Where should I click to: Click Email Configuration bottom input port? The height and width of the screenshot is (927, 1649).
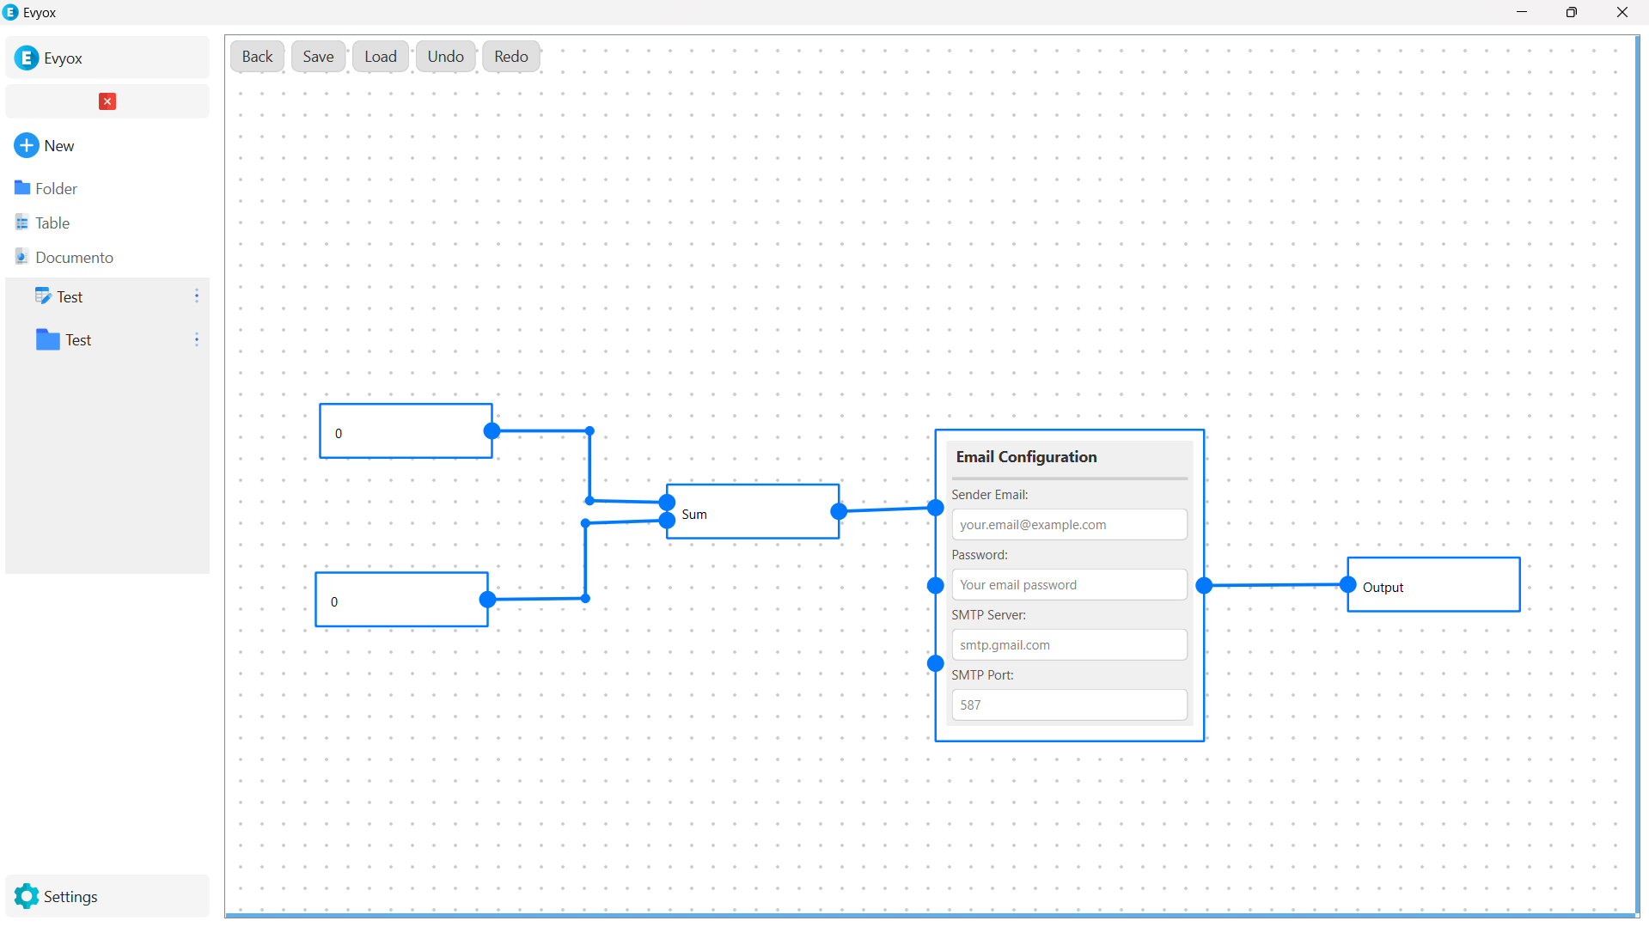coord(936,662)
